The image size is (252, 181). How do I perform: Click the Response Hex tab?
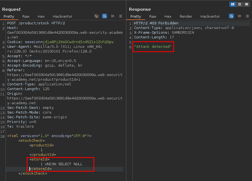[168, 17]
